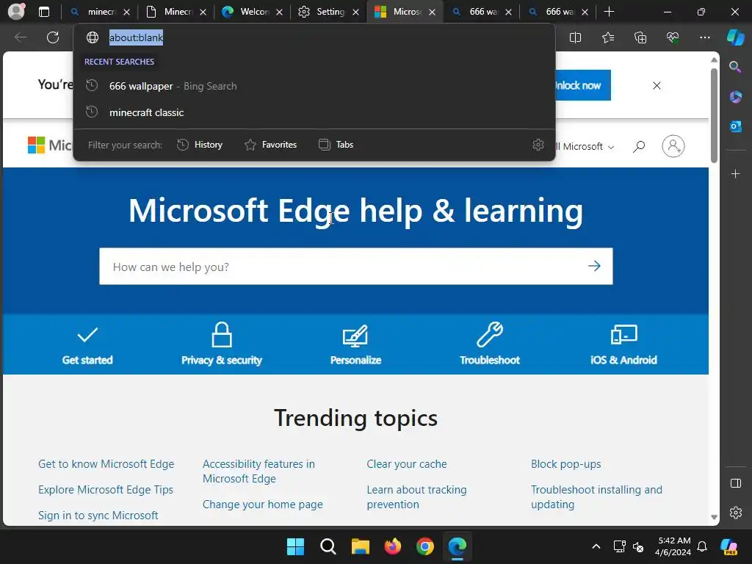Viewport: 752px width, 564px height.
Task: Show hidden system tray icons chevron
Action: click(596, 546)
